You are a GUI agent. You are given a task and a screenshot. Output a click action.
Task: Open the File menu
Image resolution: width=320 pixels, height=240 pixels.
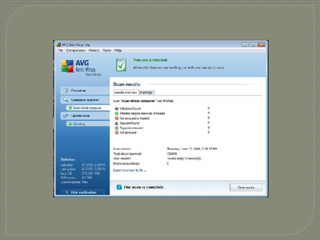click(60, 50)
